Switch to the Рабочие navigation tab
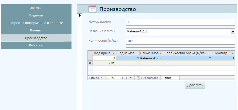This screenshot has width=238, height=110. click(36, 45)
